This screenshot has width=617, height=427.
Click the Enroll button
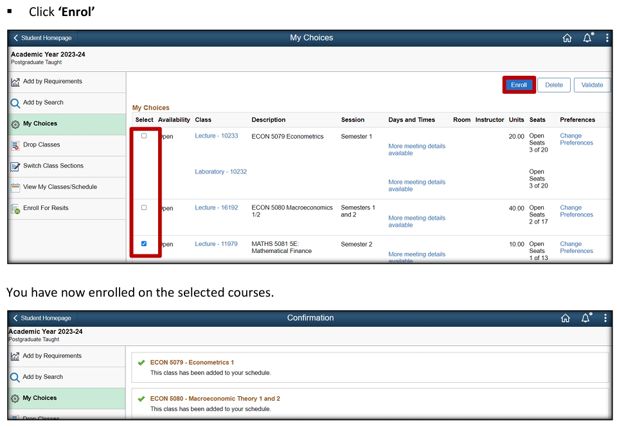(x=519, y=85)
